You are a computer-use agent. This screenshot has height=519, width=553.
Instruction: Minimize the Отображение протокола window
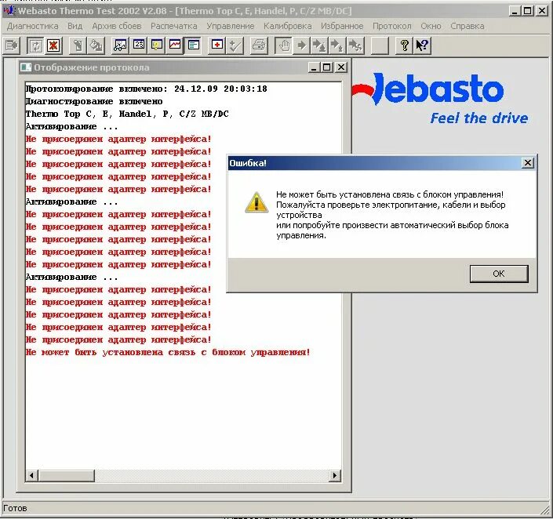(x=314, y=67)
